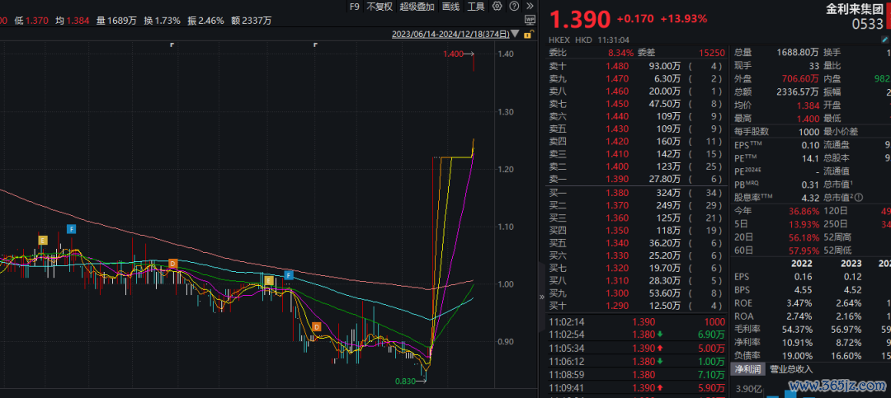This screenshot has height=398, width=891.
Task: Select the 卖三 row at 1.410
Action: [x=638, y=154]
